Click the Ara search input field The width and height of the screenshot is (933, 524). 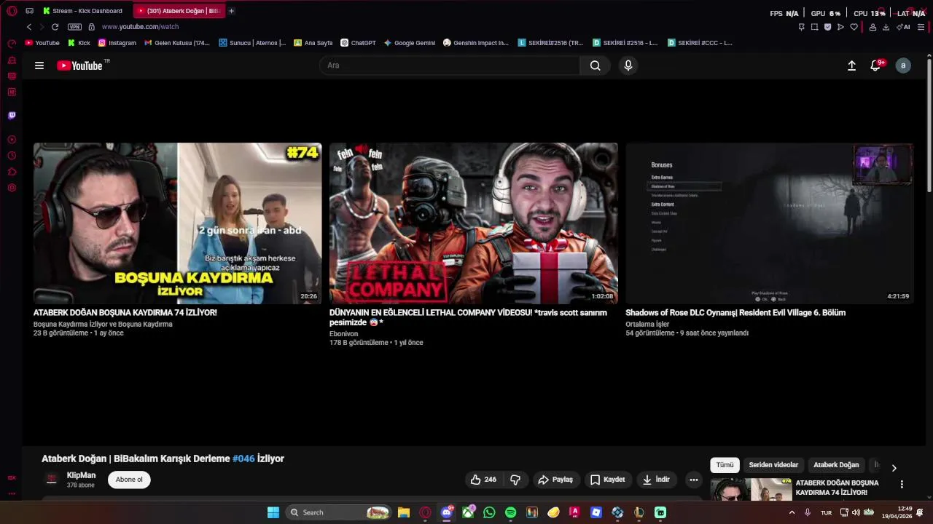(450, 65)
